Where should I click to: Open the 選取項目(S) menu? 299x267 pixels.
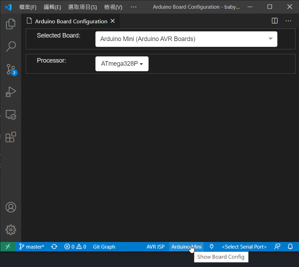(x=82, y=7)
